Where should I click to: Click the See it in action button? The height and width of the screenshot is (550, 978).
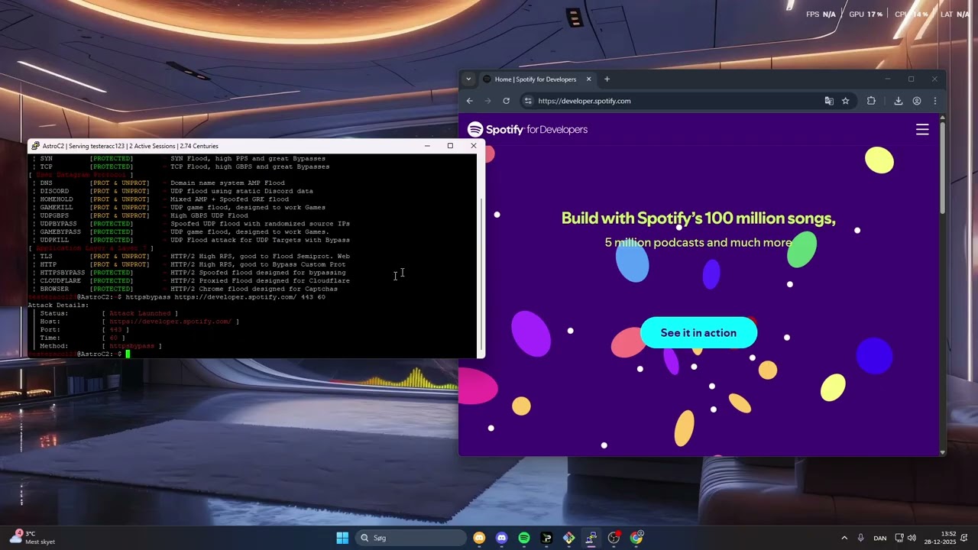(698, 333)
